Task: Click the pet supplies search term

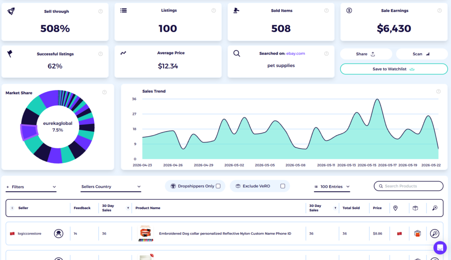Action: tap(281, 66)
